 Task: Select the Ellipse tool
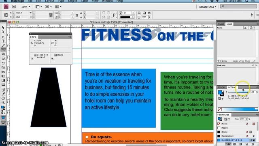pyautogui.click(x=3, y=58)
